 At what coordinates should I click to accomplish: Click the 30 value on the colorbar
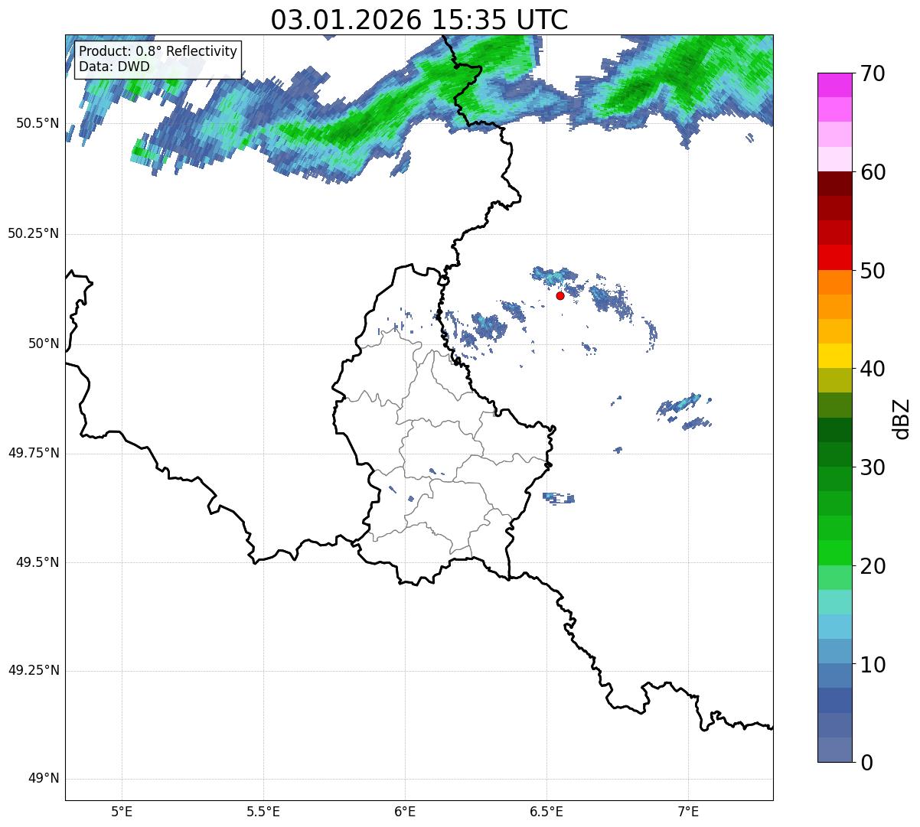[873, 467]
